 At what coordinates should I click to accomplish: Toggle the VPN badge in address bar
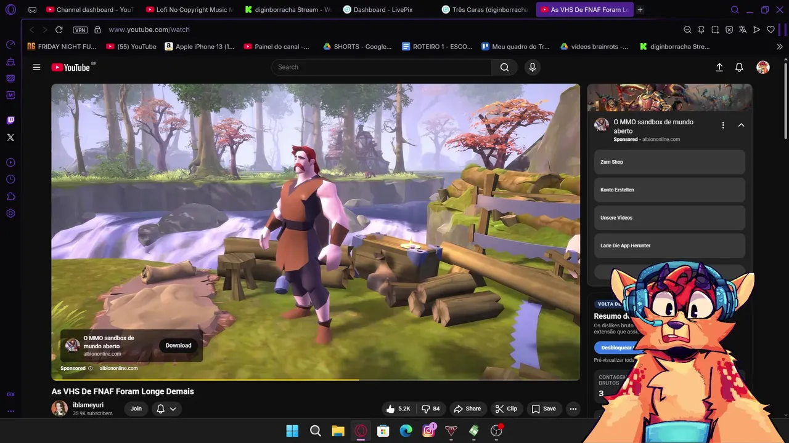[x=80, y=30]
